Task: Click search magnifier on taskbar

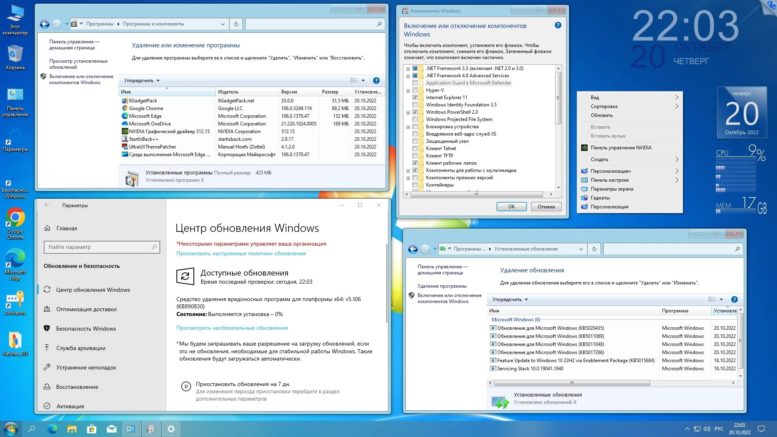Action: (x=32, y=429)
